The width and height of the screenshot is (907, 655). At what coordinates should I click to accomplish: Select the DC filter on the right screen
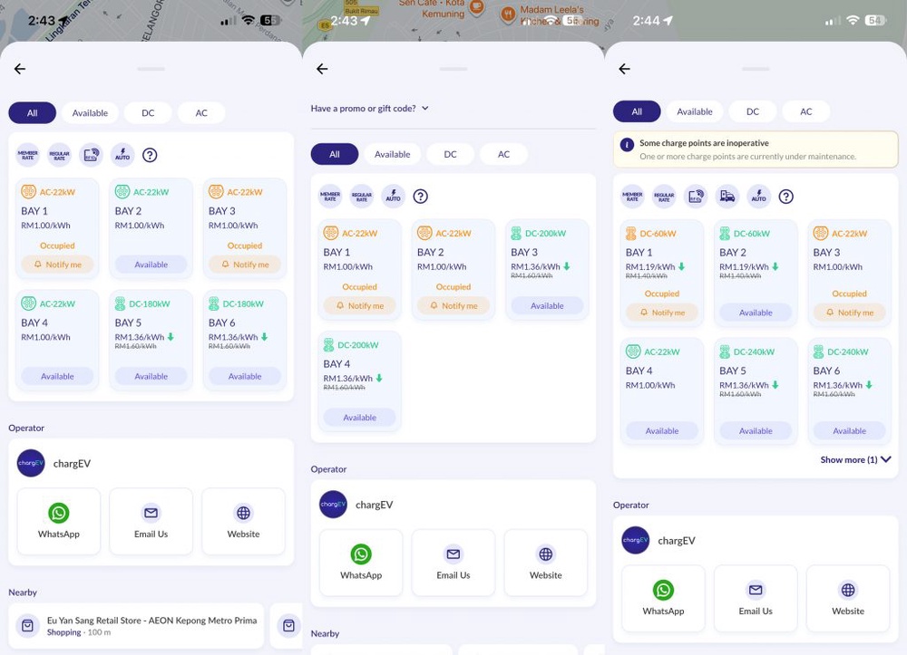point(753,111)
